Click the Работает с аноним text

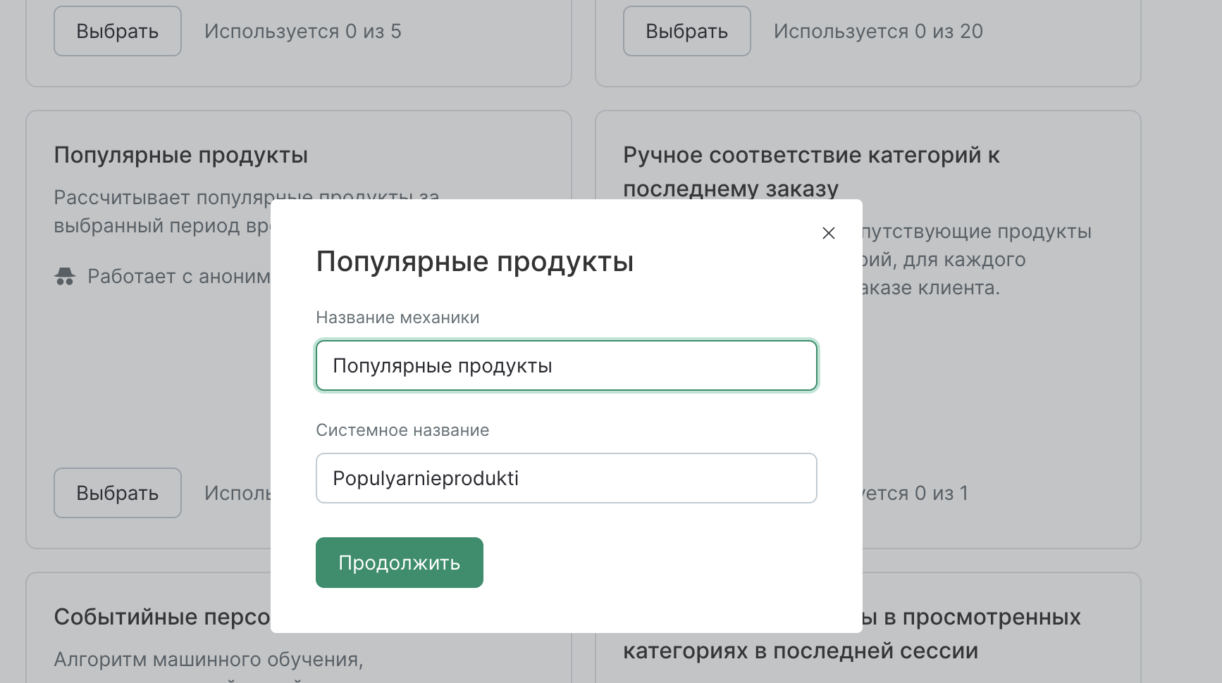point(179,276)
